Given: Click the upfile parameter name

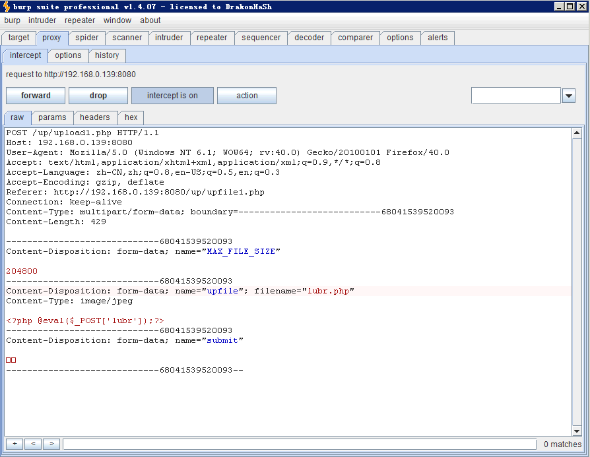Looking at the screenshot, I should (x=223, y=291).
